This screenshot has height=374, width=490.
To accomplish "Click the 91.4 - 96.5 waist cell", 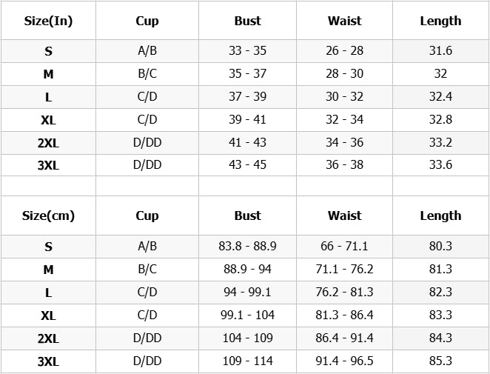I will pyautogui.click(x=344, y=361).
